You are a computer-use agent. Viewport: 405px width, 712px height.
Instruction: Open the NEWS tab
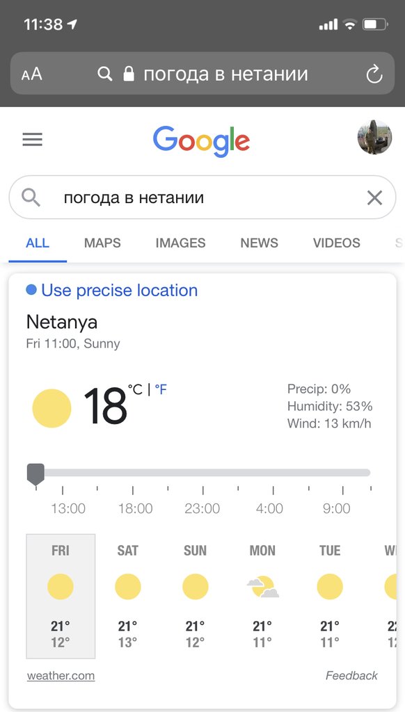[x=259, y=243]
